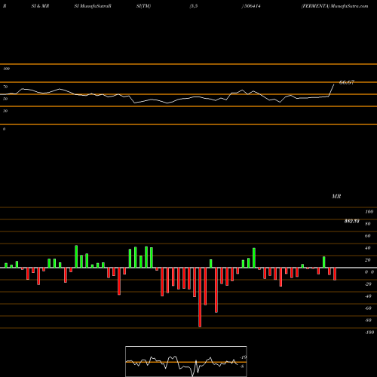The height and width of the screenshot is (377, 377).
Task: Click the SI MunafaSutraR header text
Action: coord(93,6)
